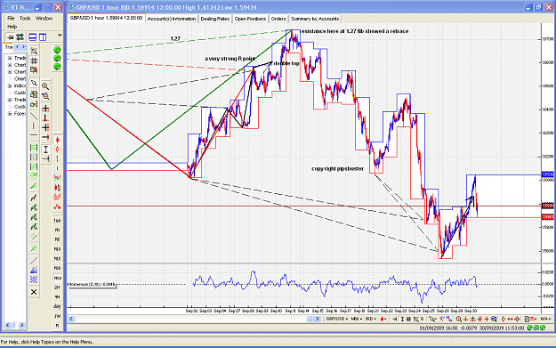556x348 pixels.
Task: Select the blue grid pattern tool
Action: (x=34, y=279)
